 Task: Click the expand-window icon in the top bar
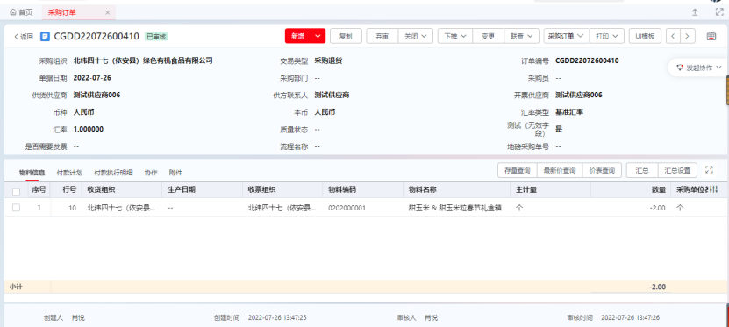coord(719,12)
